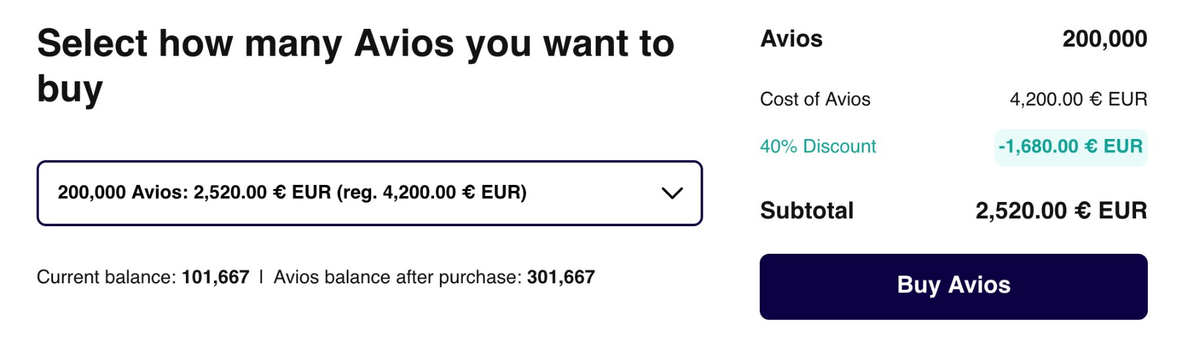Click the vertical separator between the balances
1182x341 pixels.
261,277
